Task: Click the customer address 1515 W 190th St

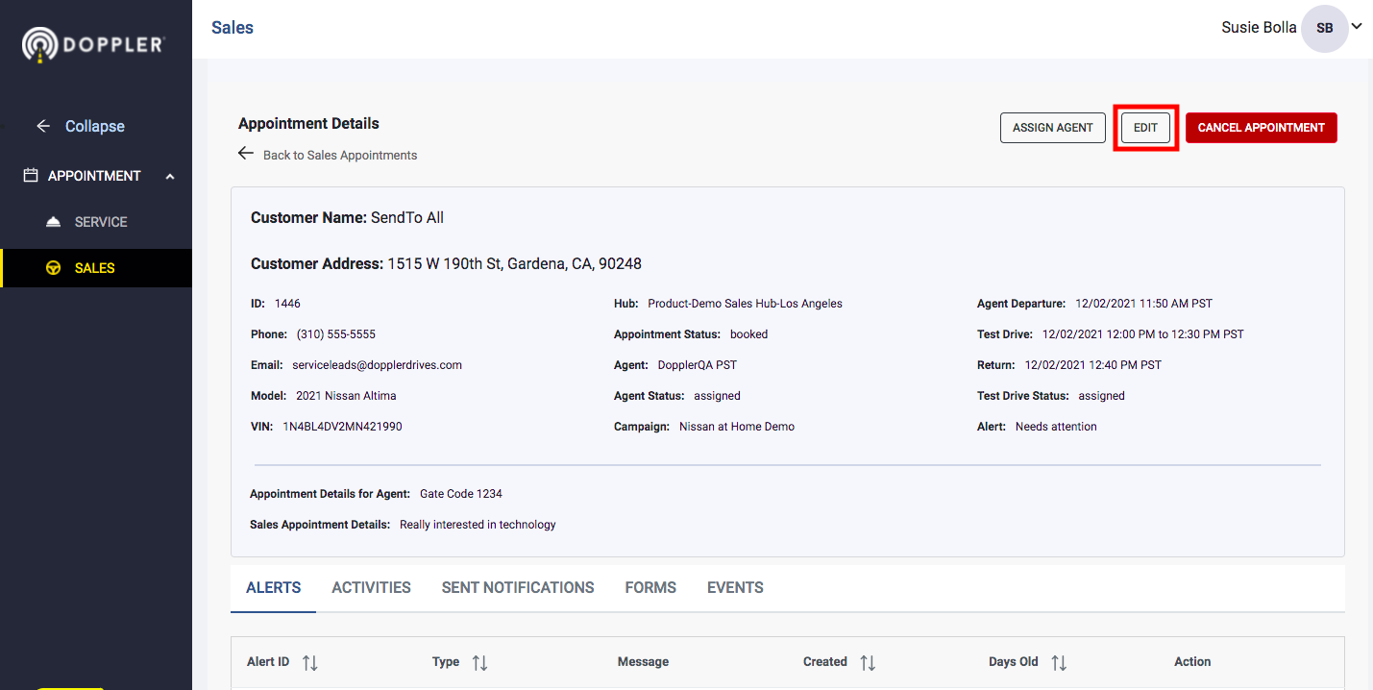Action: pos(514,263)
